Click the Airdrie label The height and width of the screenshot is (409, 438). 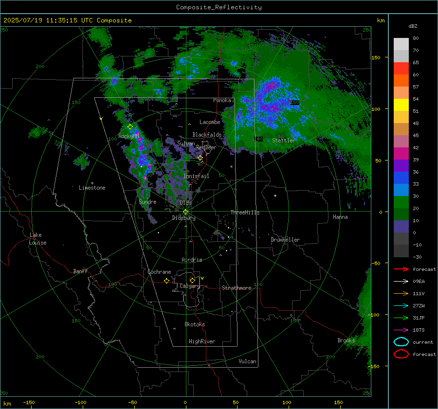coord(192,260)
